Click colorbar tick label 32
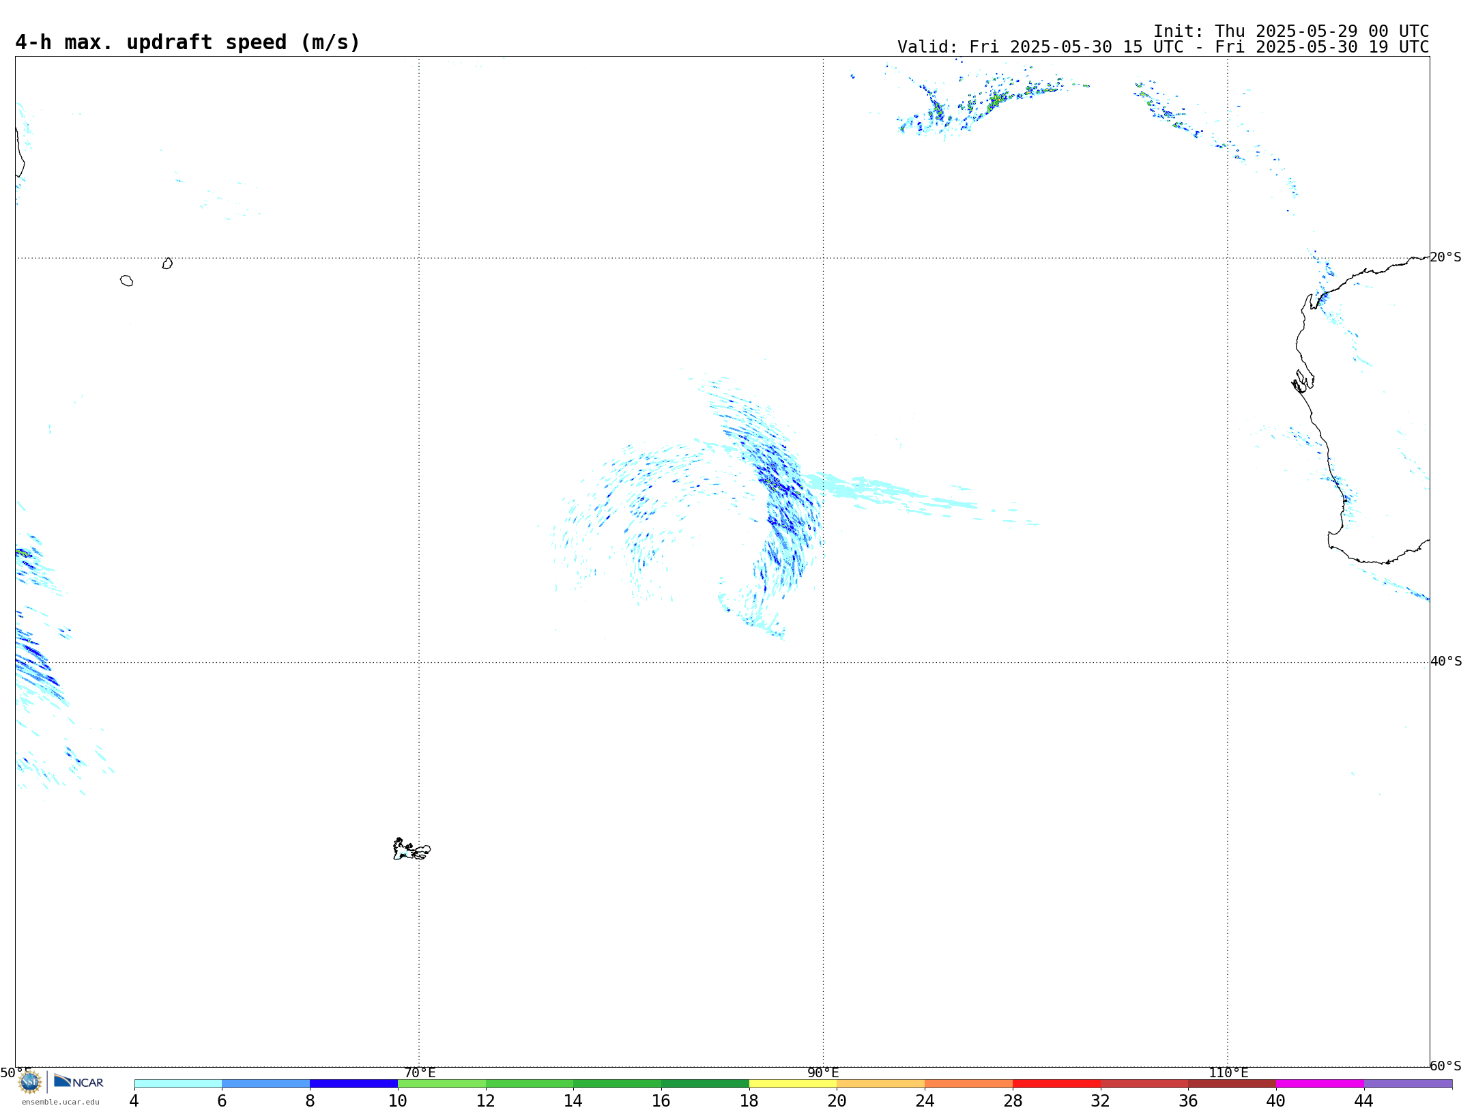The image size is (1474, 1110). coord(1101,1101)
